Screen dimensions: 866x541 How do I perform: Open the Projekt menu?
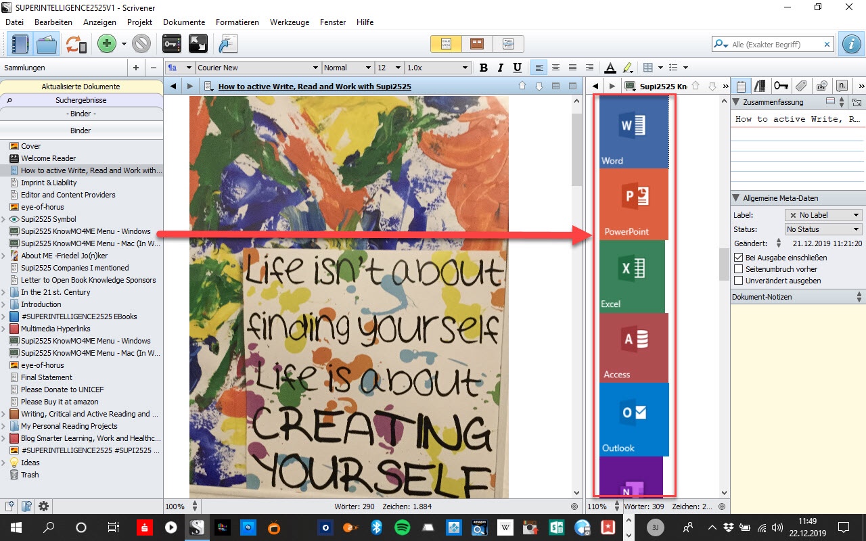[x=139, y=22]
